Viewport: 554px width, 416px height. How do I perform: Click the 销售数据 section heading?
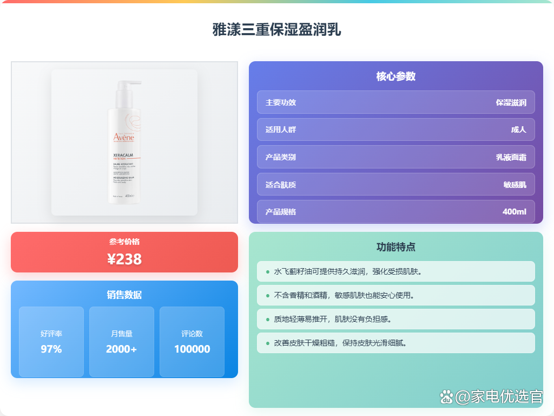124,295
